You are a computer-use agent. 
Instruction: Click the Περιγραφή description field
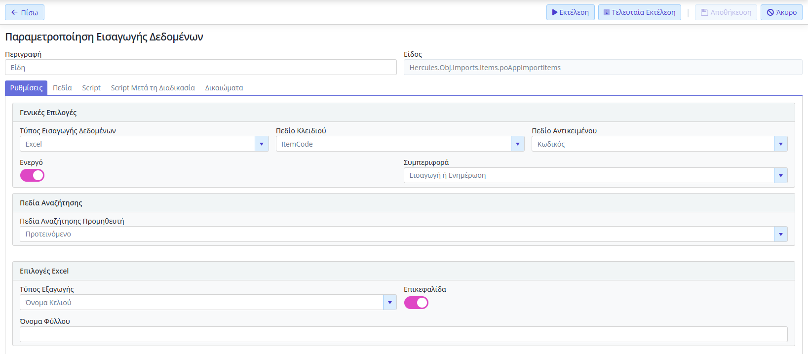201,67
